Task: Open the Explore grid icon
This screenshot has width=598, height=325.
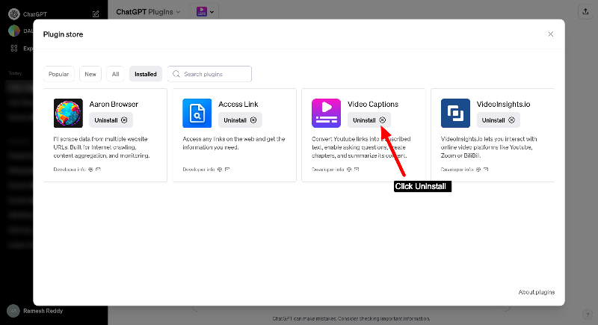Action: (14, 49)
